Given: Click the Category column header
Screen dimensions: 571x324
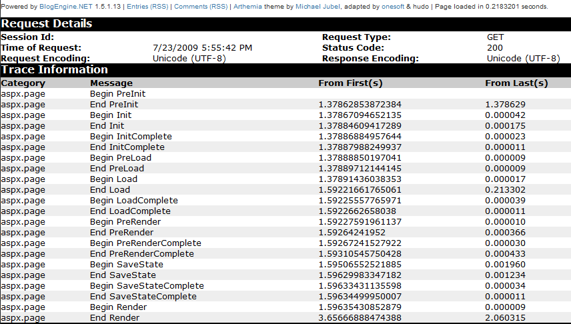Looking at the screenshot, I should point(23,83).
